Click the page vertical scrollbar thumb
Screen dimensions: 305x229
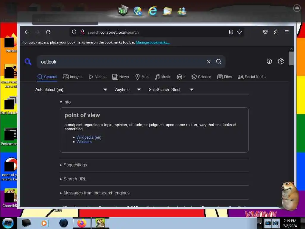click(x=291, y=58)
